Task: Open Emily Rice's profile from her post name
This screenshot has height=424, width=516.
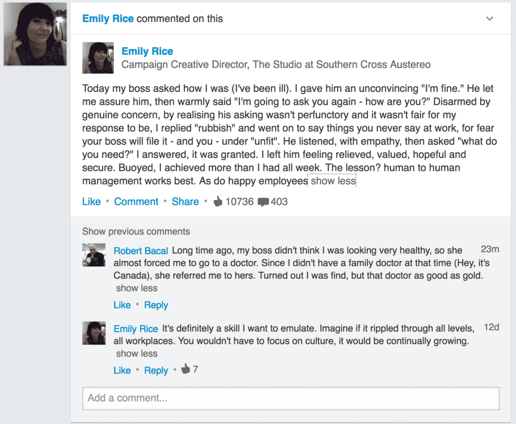Action: point(147,51)
